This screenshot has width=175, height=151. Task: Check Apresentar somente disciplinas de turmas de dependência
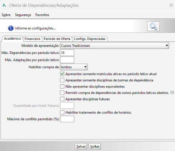coord(62,80)
